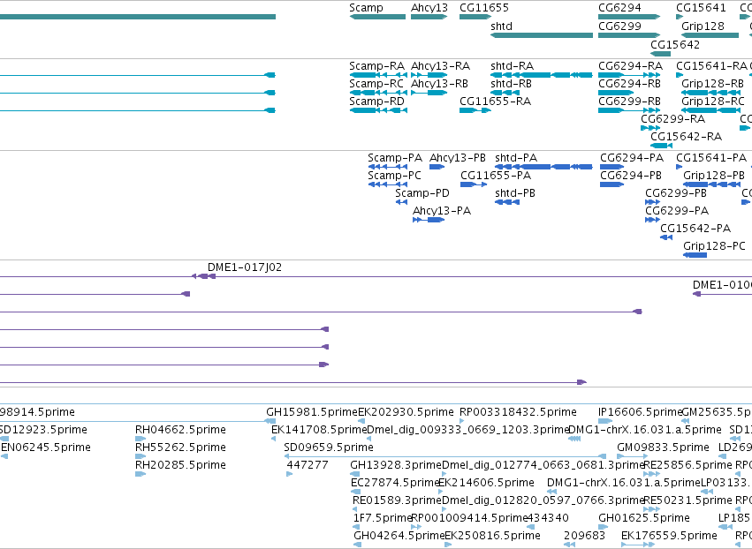752x549 pixels.
Task: Click protein CG6299-PA
Action: [653, 220]
